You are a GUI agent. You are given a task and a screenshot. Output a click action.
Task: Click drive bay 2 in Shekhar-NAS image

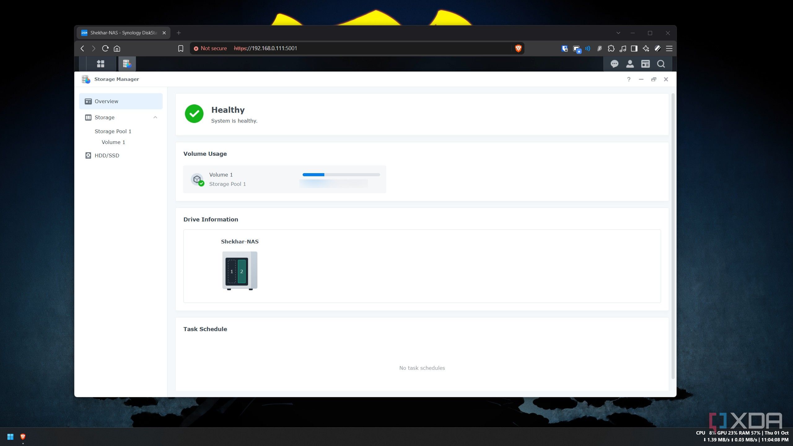pyautogui.click(x=242, y=271)
